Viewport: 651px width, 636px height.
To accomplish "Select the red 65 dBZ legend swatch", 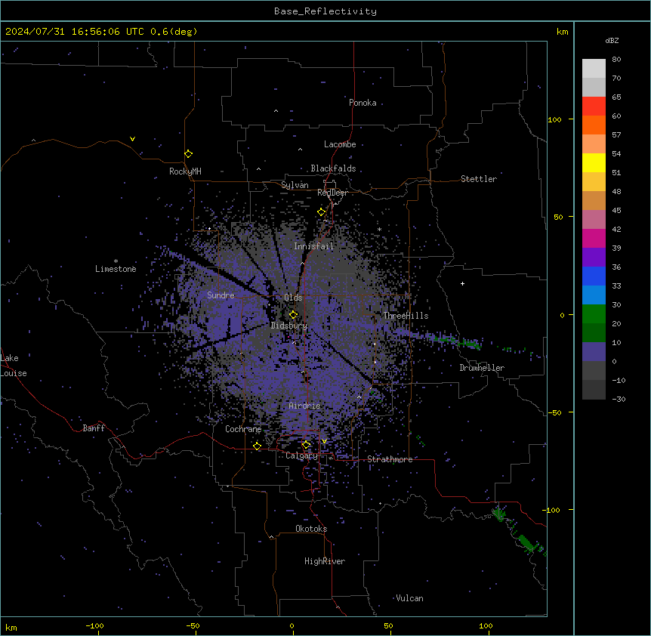I will click(594, 106).
